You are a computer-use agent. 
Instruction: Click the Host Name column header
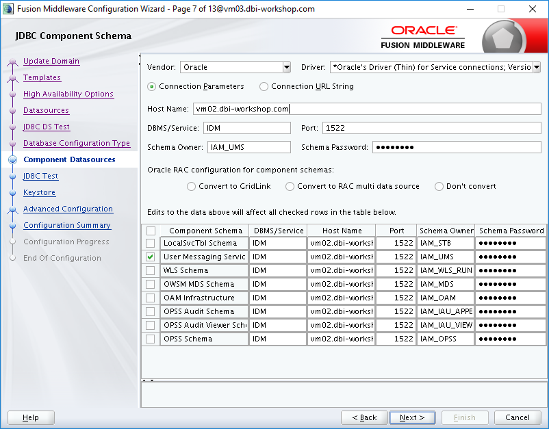[342, 231]
